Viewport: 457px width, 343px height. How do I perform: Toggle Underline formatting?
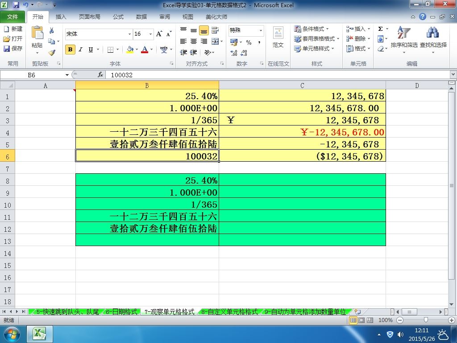tap(91, 50)
